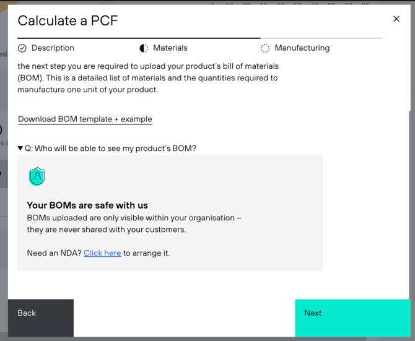415x341 pixels.
Task: Go to the Description step
Action: point(53,48)
